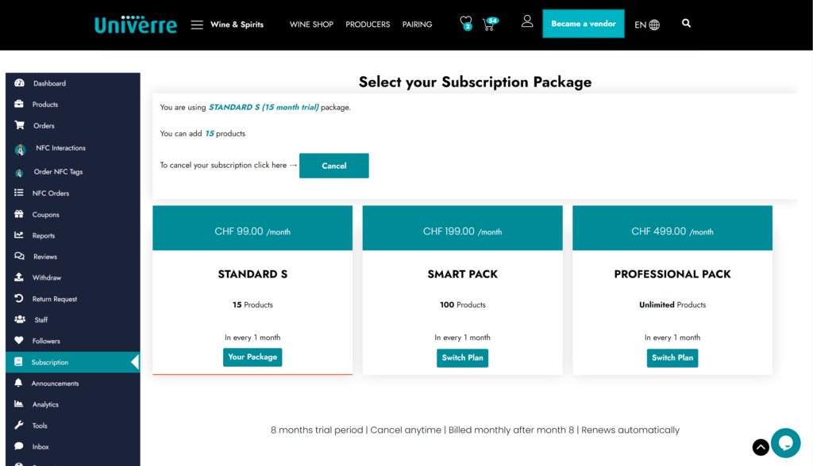Click the back-to-top arrow button

[x=761, y=447]
